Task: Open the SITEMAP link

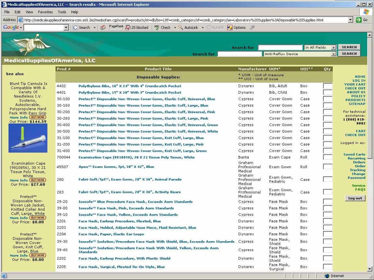Action: pos(357,104)
